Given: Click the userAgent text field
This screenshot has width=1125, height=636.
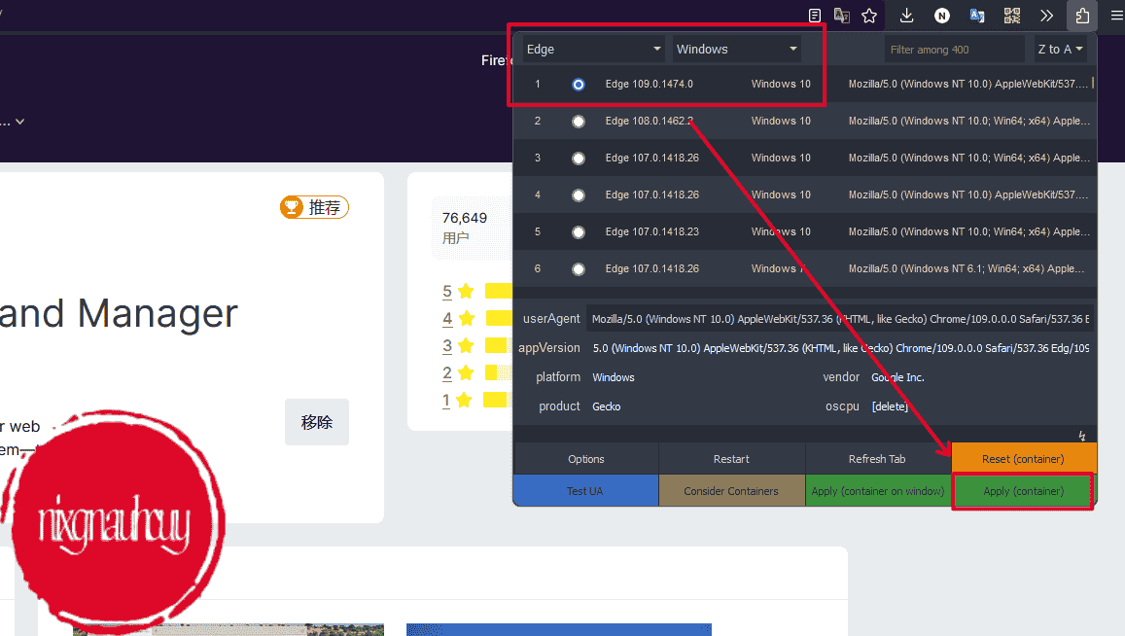Looking at the screenshot, I should [839, 319].
